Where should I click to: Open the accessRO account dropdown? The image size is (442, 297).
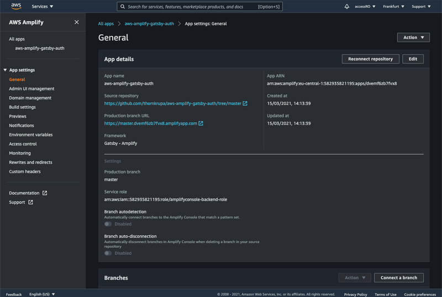[x=365, y=7]
